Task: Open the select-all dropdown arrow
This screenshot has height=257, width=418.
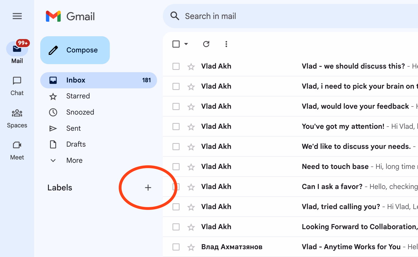Action: (186, 44)
